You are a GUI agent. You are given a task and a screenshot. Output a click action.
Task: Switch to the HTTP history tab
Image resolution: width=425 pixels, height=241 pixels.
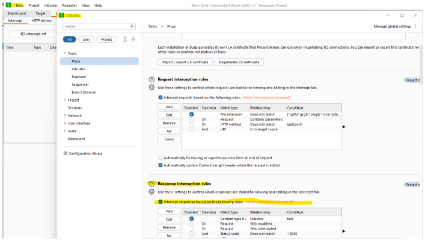click(41, 20)
